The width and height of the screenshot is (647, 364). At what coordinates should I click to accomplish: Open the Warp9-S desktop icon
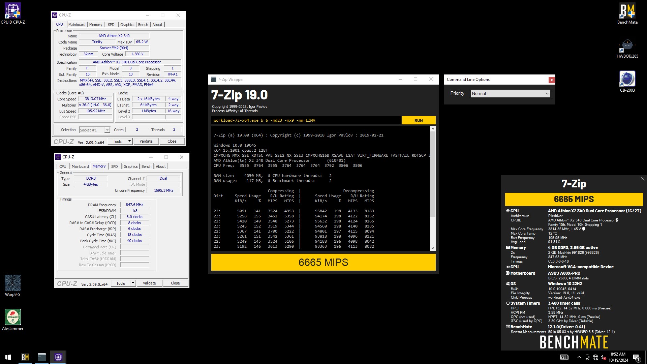13,285
